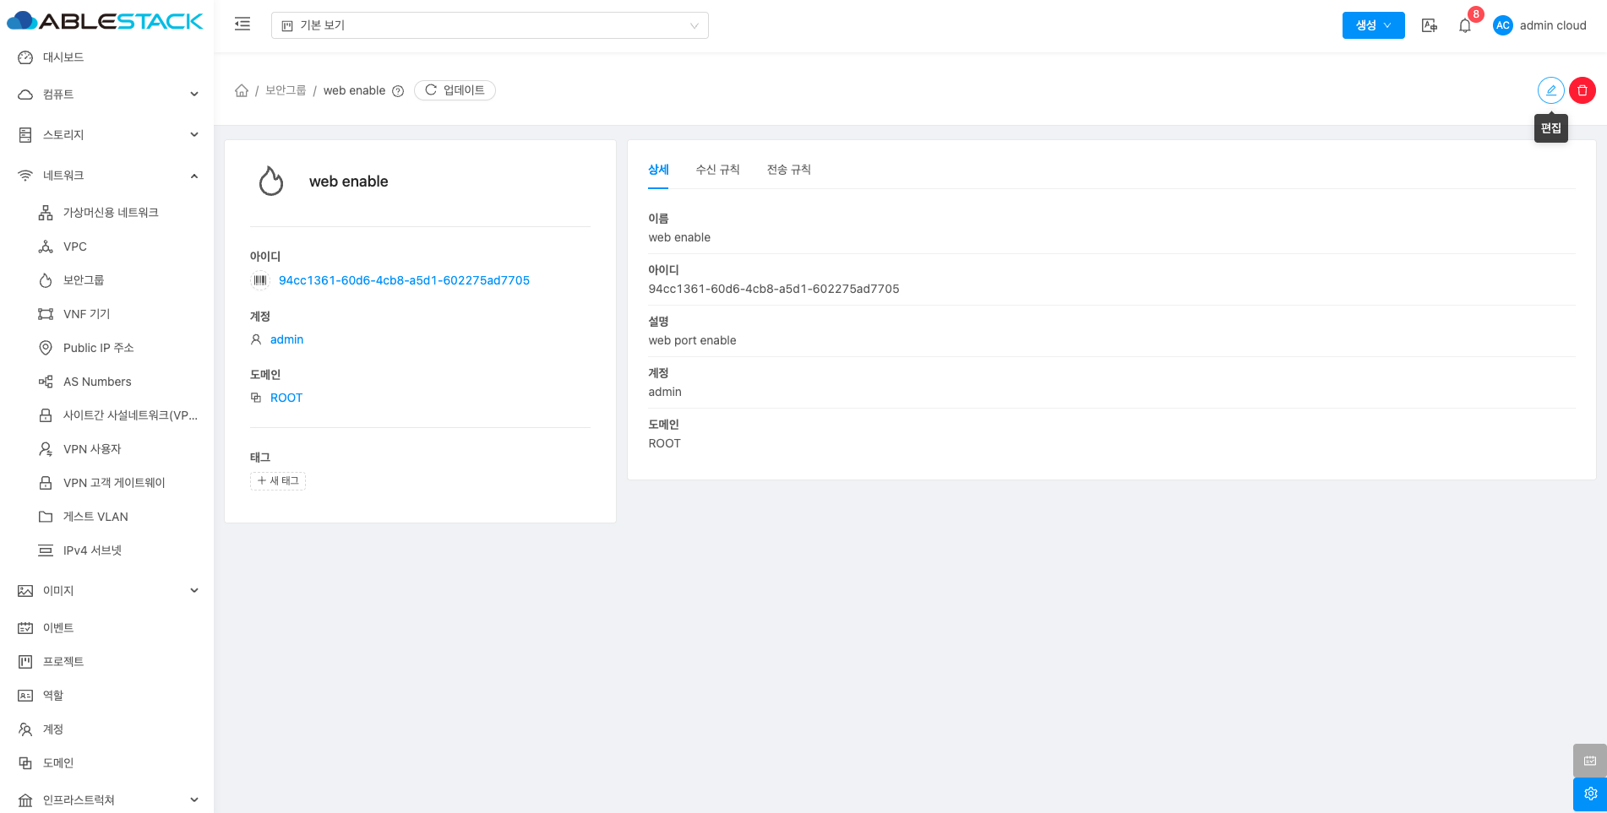Add a new tag with 새 태그

pos(278,480)
